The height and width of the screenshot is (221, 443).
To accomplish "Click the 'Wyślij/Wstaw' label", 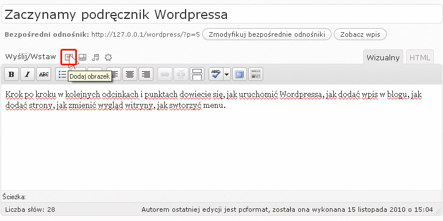I will point(31,57).
